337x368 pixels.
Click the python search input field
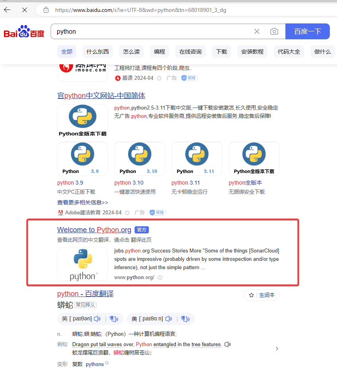tap(152, 31)
